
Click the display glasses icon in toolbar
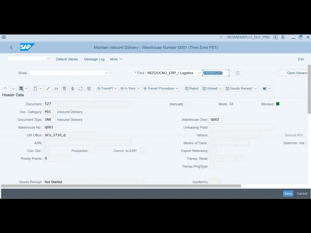click(x=56, y=88)
